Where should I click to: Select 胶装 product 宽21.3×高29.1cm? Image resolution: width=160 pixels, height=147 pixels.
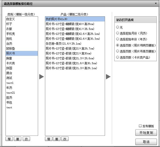coord(75,68)
